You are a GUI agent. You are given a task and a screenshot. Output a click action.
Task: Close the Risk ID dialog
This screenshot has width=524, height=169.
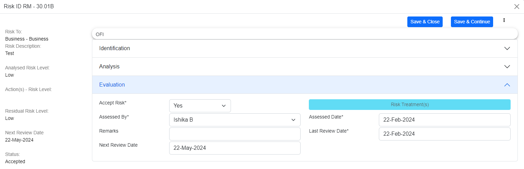tap(516, 7)
